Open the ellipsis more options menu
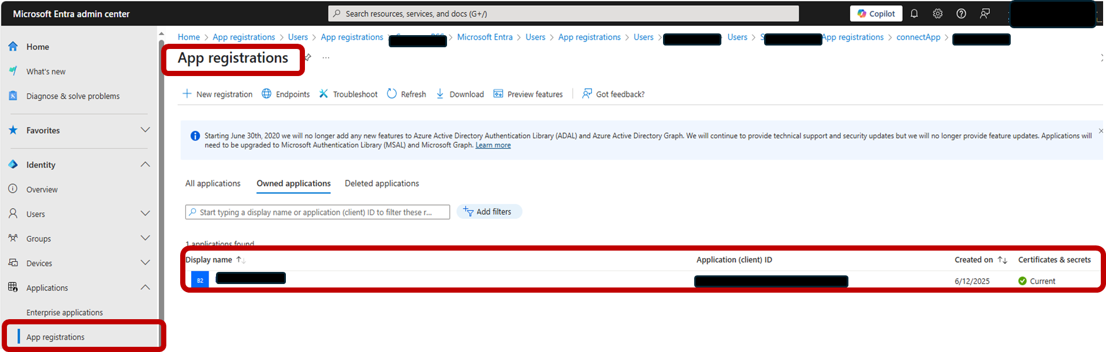This screenshot has width=1106, height=352. point(326,58)
